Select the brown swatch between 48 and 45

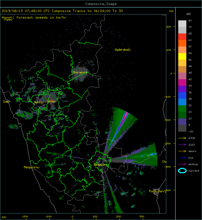pyautogui.click(x=182, y=70)
